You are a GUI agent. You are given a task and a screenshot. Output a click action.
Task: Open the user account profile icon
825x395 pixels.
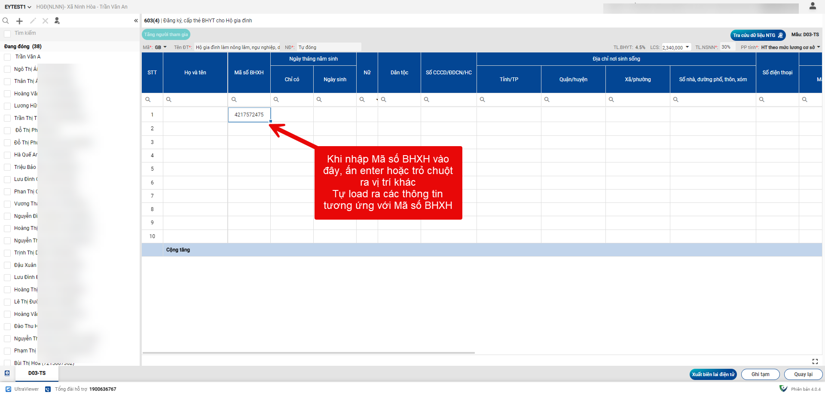812,6
